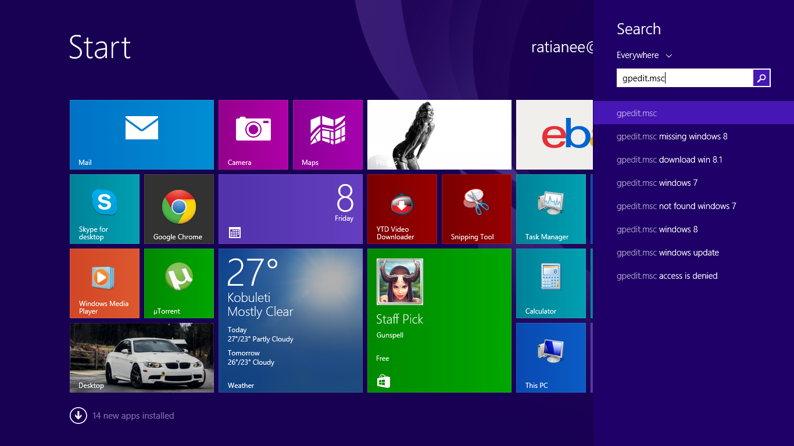Open the Gunspell Staff Pick store tile
The image size is (794, 446).
(439, 320)
